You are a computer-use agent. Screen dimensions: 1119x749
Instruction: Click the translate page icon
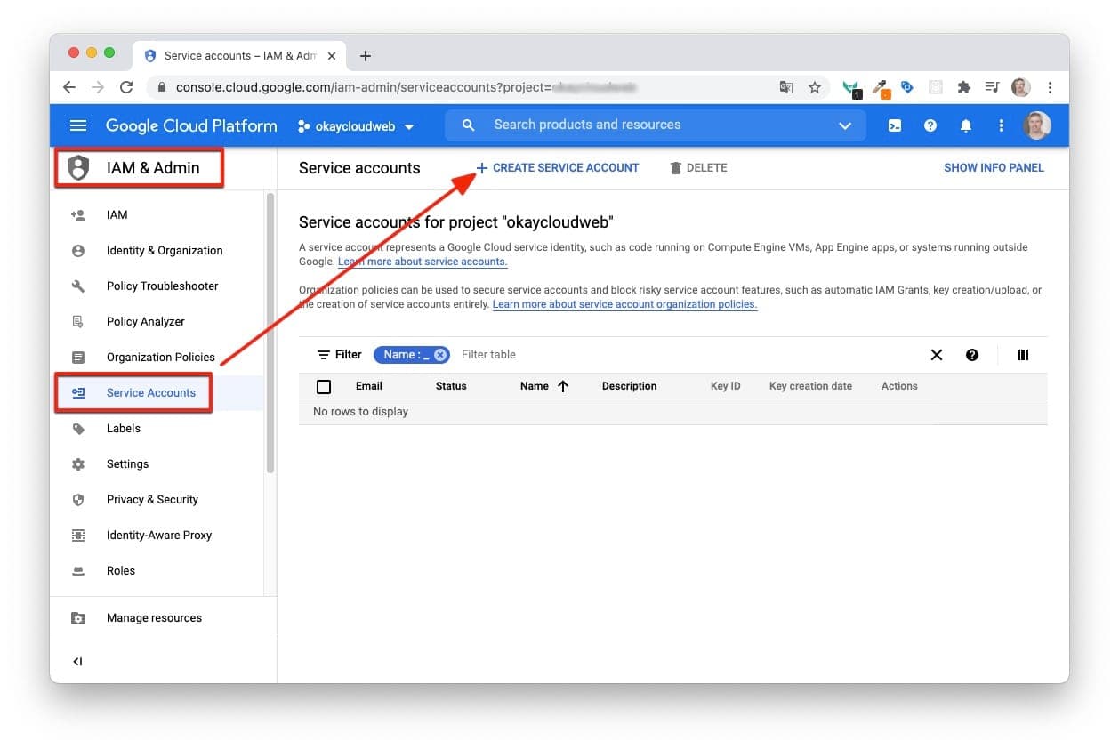pyautogui.click(x=786, y=87)
